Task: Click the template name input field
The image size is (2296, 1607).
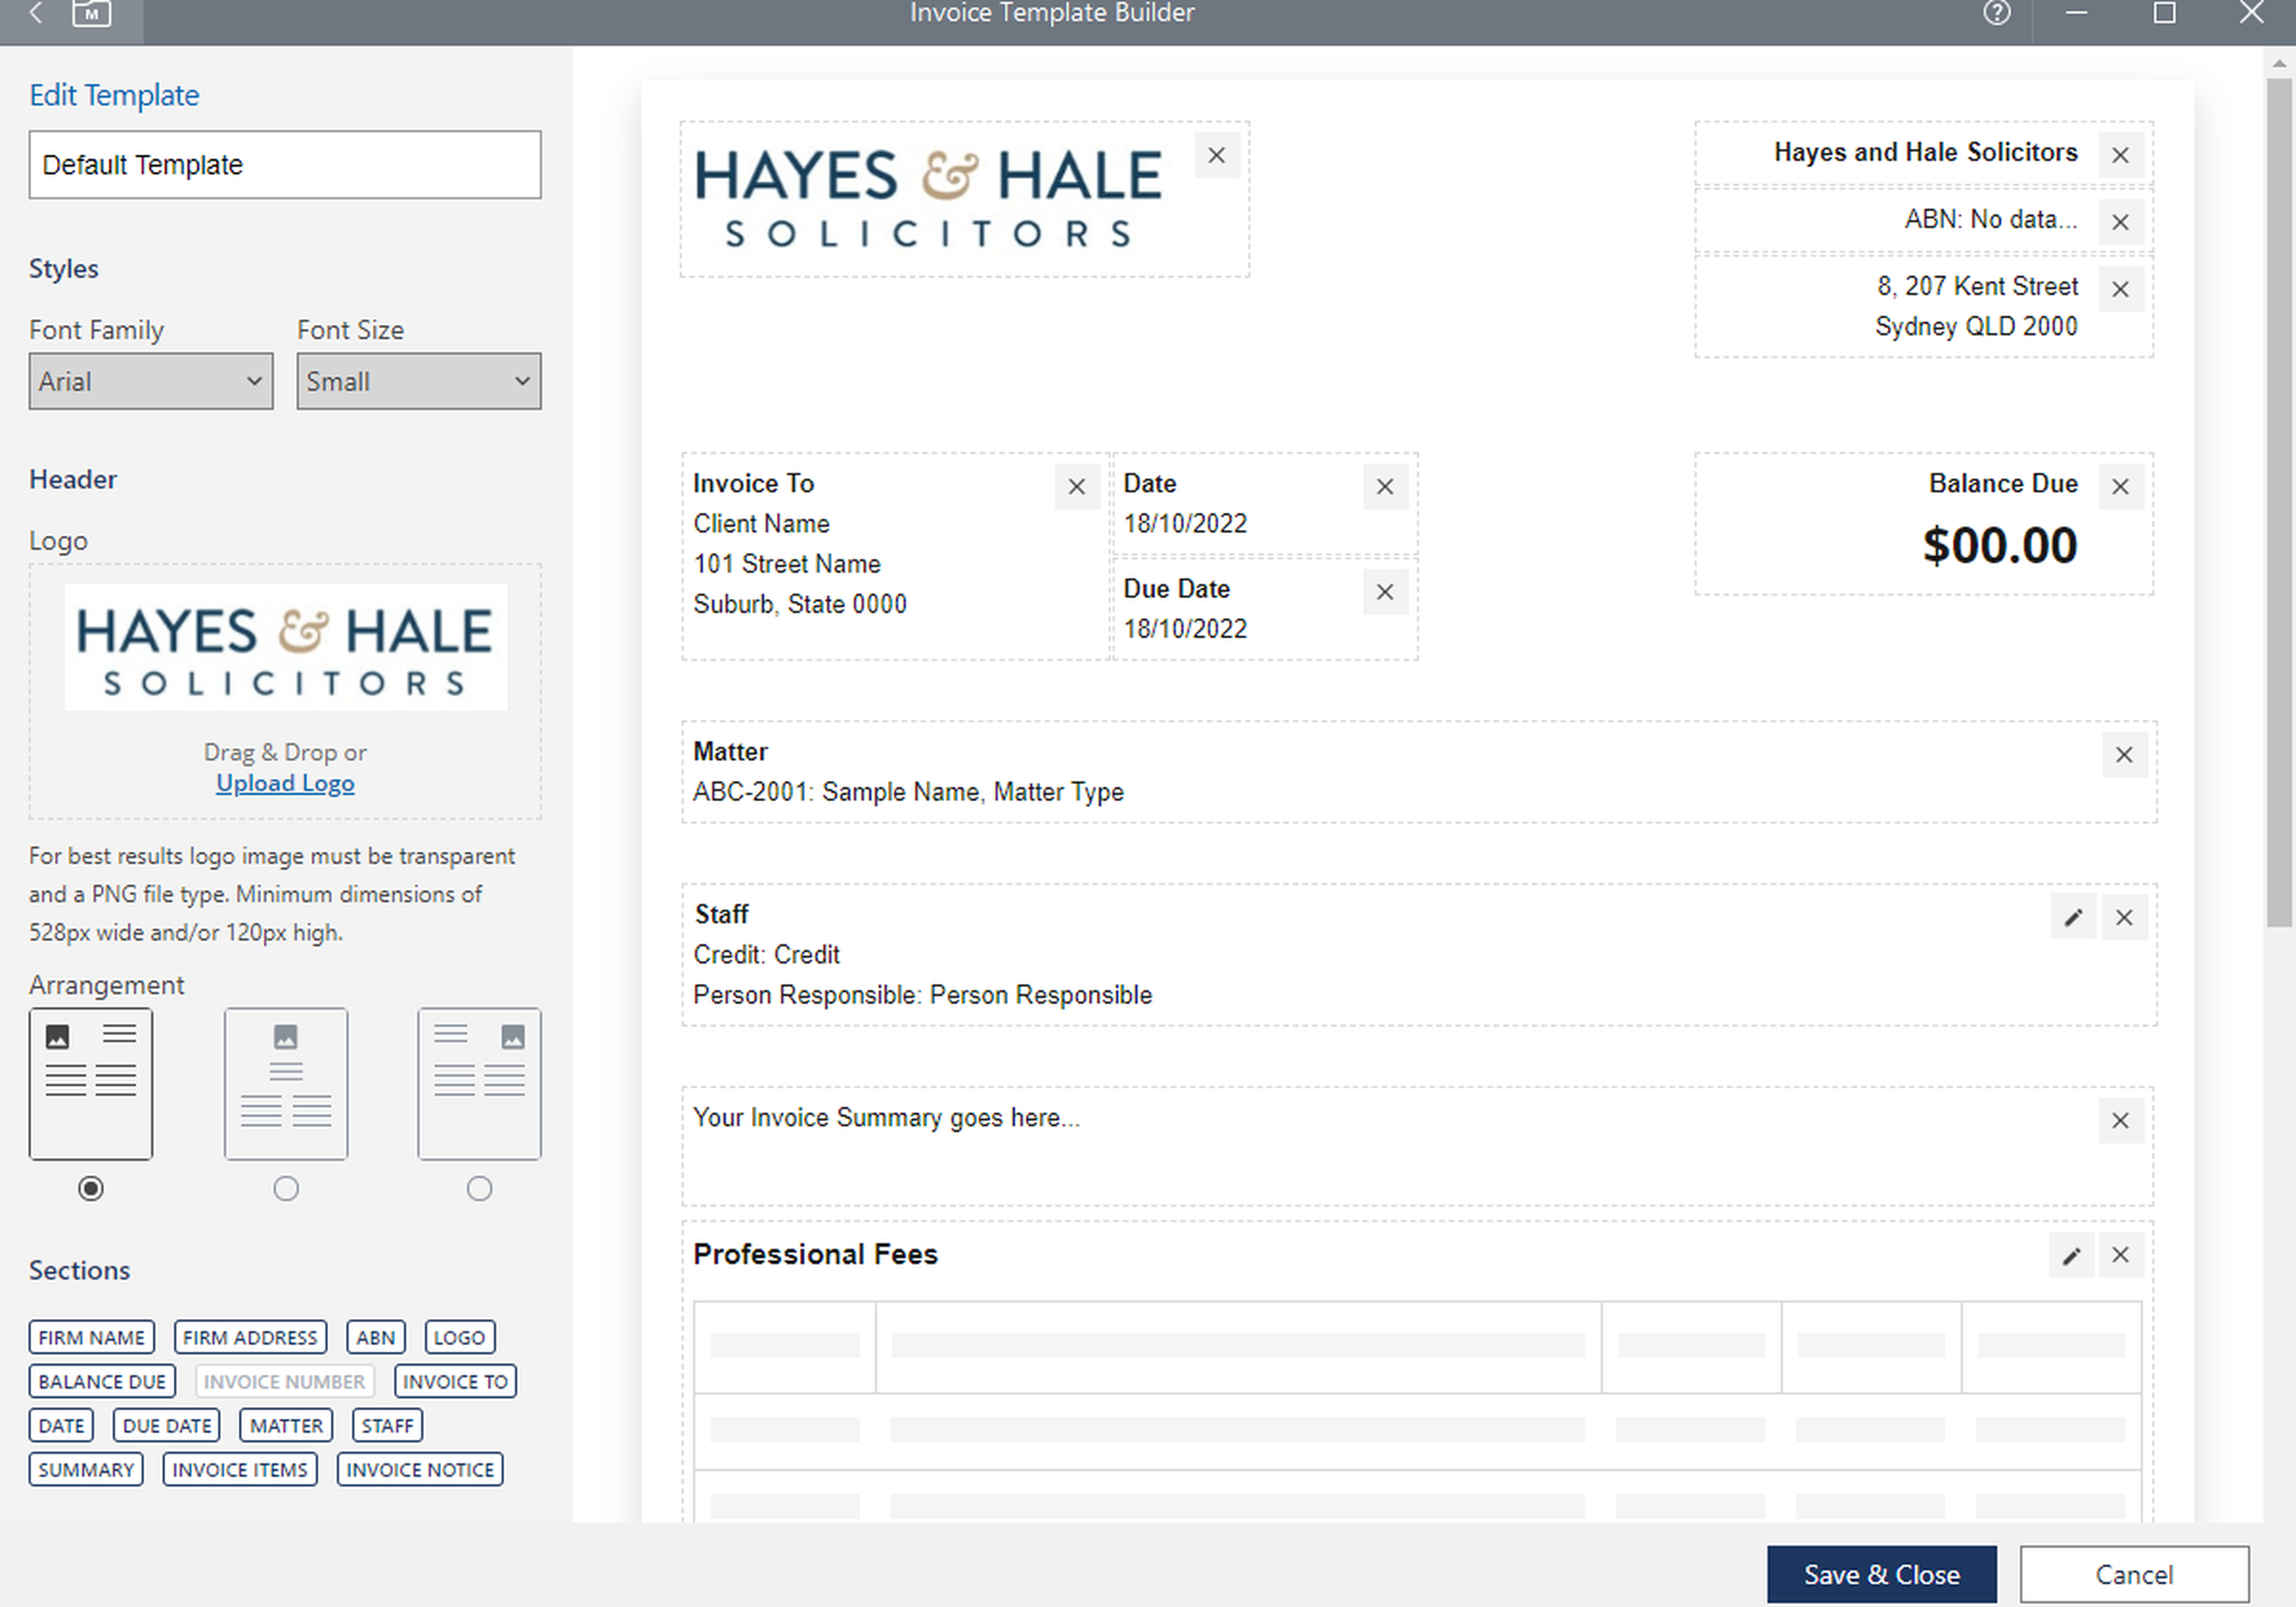Action: [285, 164]
